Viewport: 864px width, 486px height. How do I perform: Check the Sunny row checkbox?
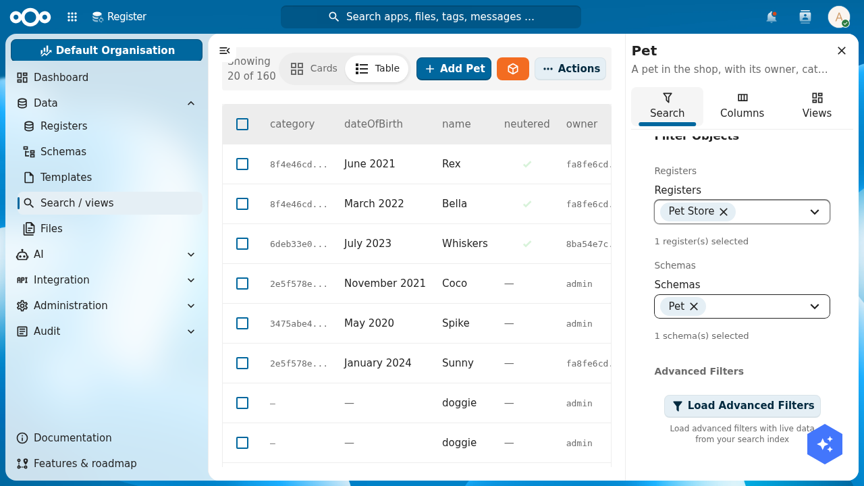[x=242, y=363]
